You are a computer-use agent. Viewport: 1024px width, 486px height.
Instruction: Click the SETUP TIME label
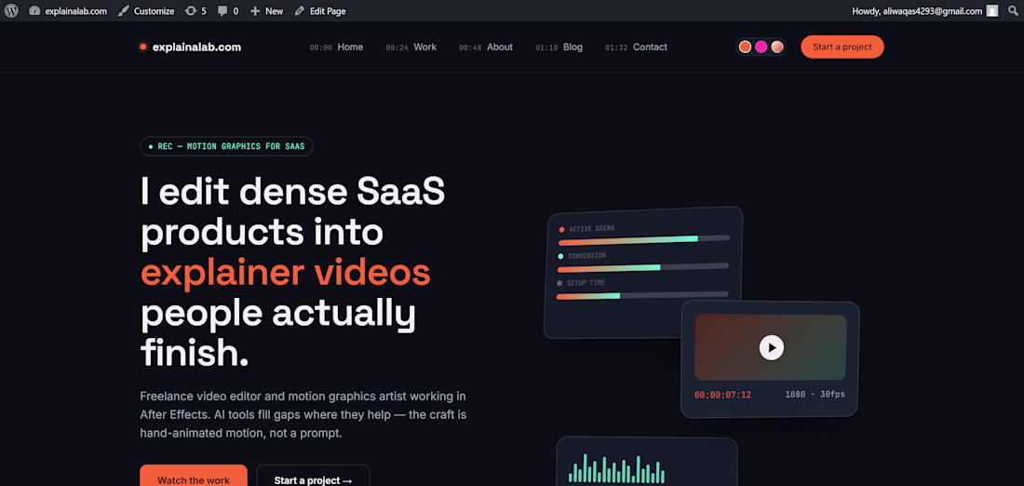point(586,283)
